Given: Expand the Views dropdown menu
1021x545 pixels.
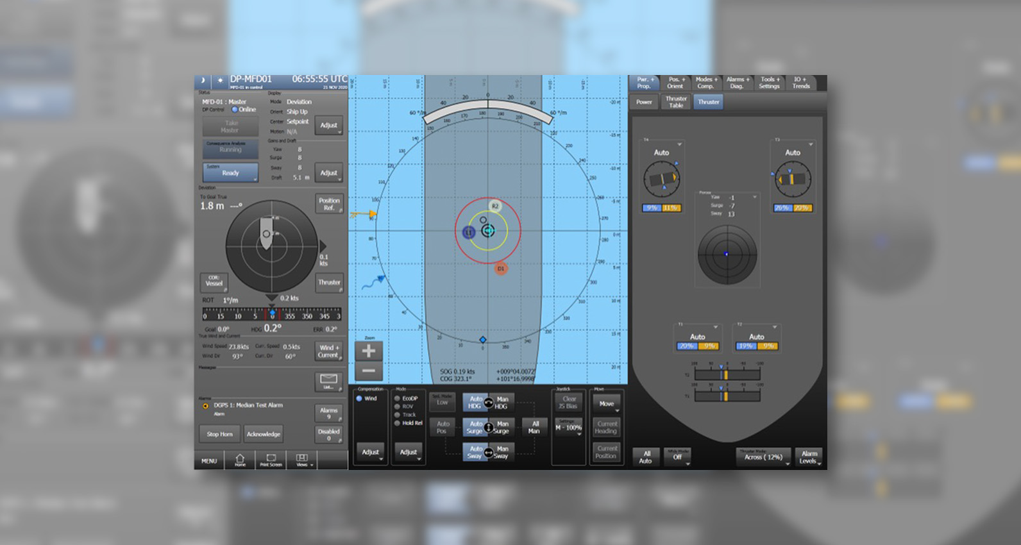Looking at the screenshot, I should [x=302, y=460].
